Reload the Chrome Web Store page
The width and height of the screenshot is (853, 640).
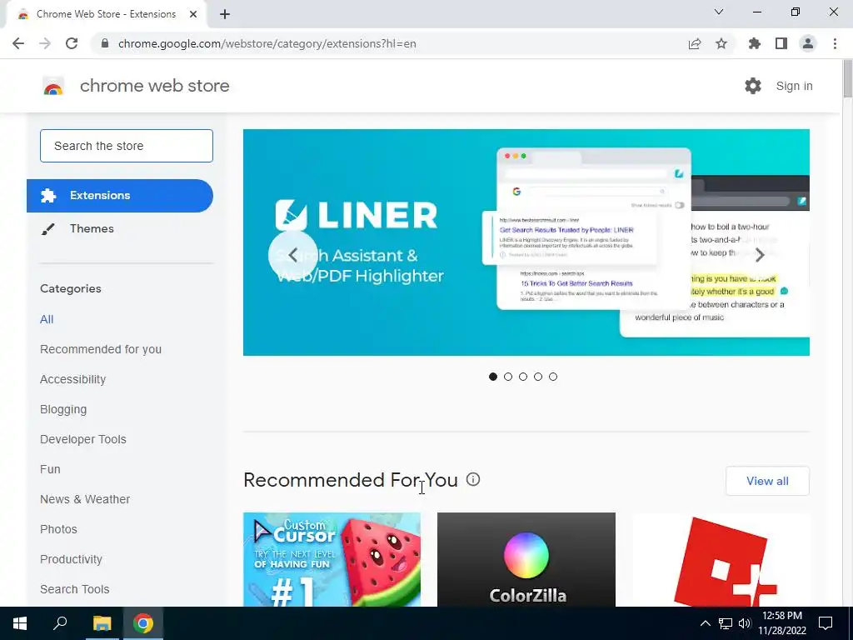point(72,43)
